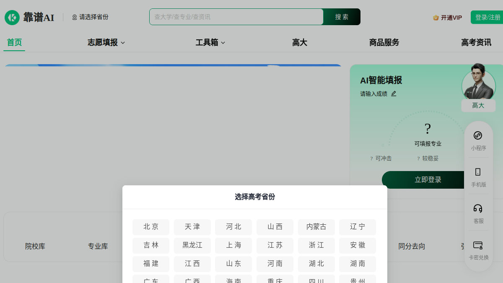
Task: Open the 高大 menu item
Action: 300,42
